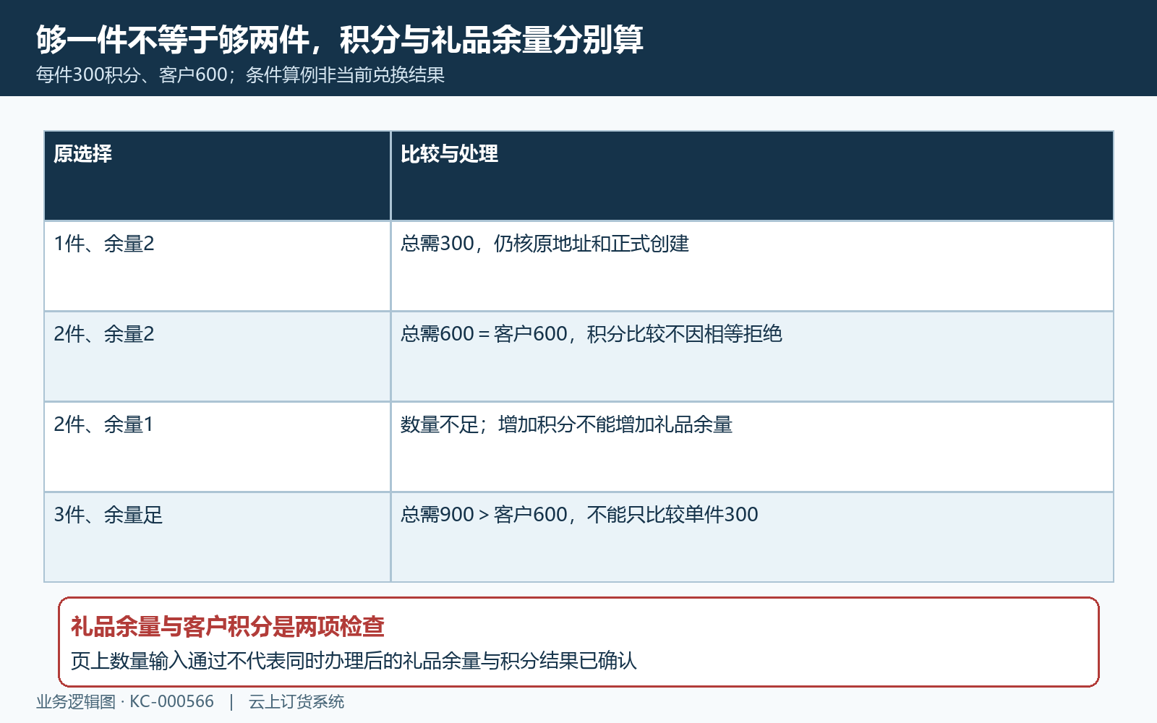The width and height of the screenshot is (1157, 723).
Task: Click the footer text 业务逻辑图 · KC-000566
Action: click(125, 702)
